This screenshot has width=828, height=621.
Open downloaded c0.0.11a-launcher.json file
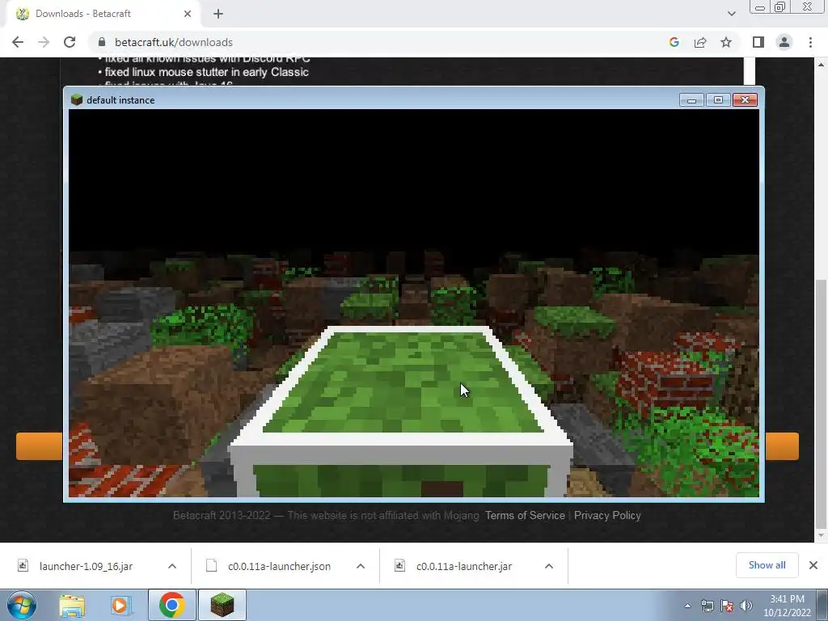tap(279, 566)
